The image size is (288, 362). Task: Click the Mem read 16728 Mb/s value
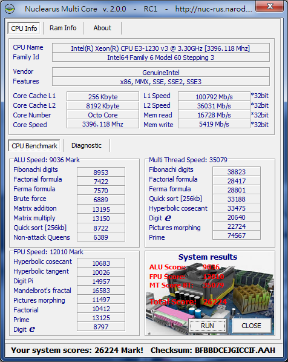[x=214, y=115]
